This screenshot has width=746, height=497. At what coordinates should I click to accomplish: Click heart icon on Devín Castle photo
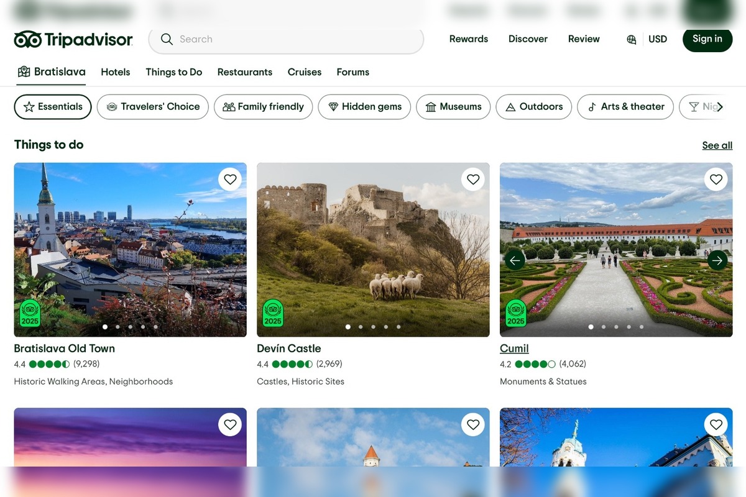coord(473,180)
